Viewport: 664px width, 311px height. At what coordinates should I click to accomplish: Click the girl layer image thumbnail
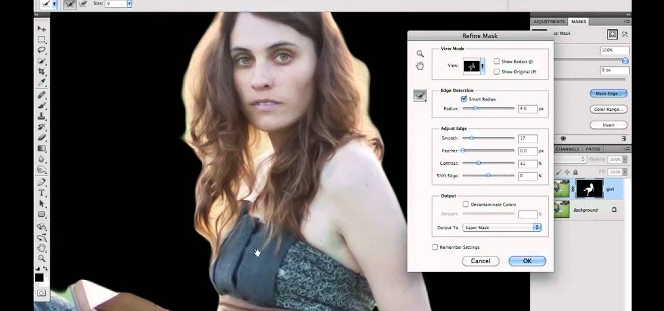point(562,189)
